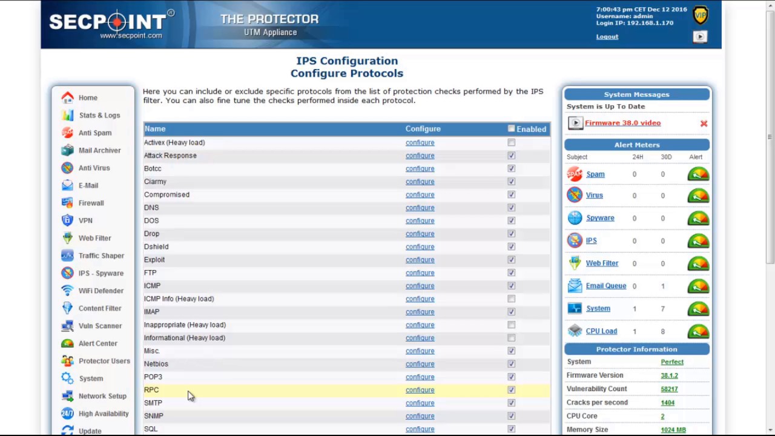Image resolution: width=775 pixels, height=436 pixels.
Task: Play the Firmware 38.0 video icon
Action: tap(575, 123)
